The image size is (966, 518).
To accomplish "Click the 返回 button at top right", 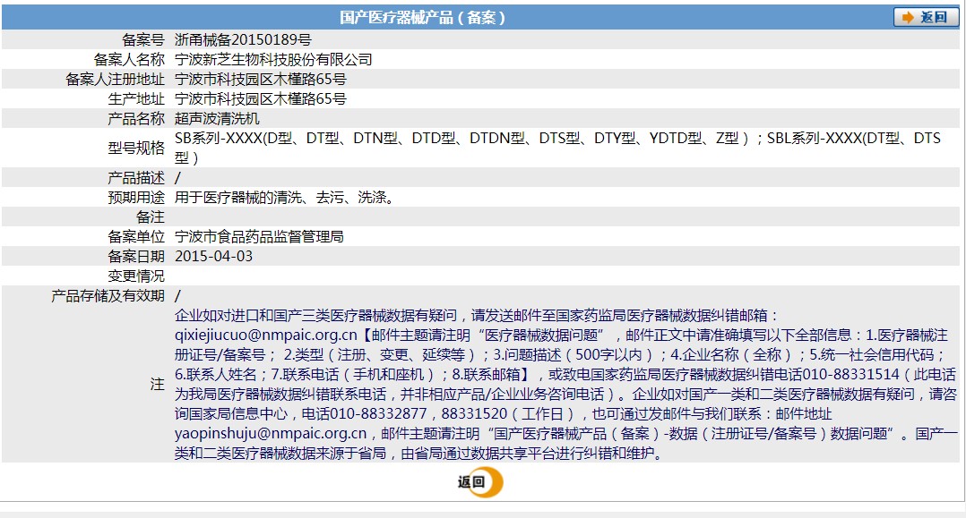I will point(926,17).
